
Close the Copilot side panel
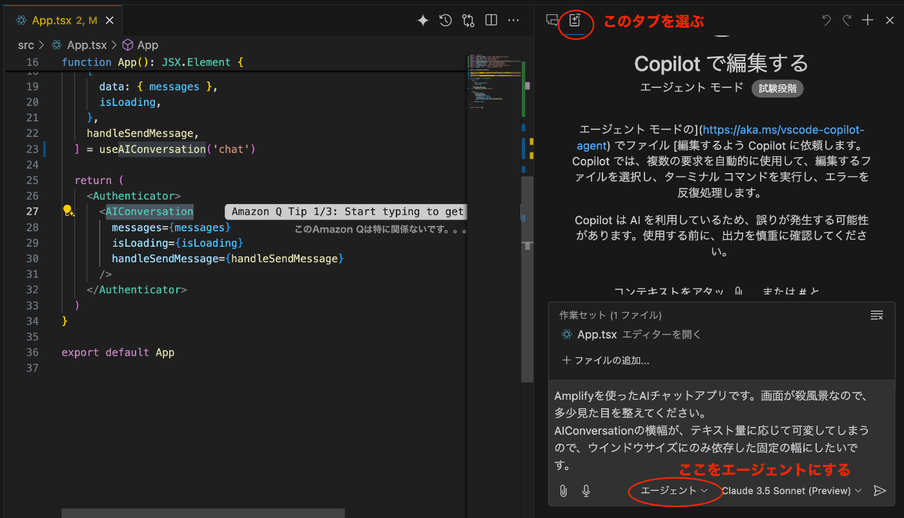[x=889, y=21]
